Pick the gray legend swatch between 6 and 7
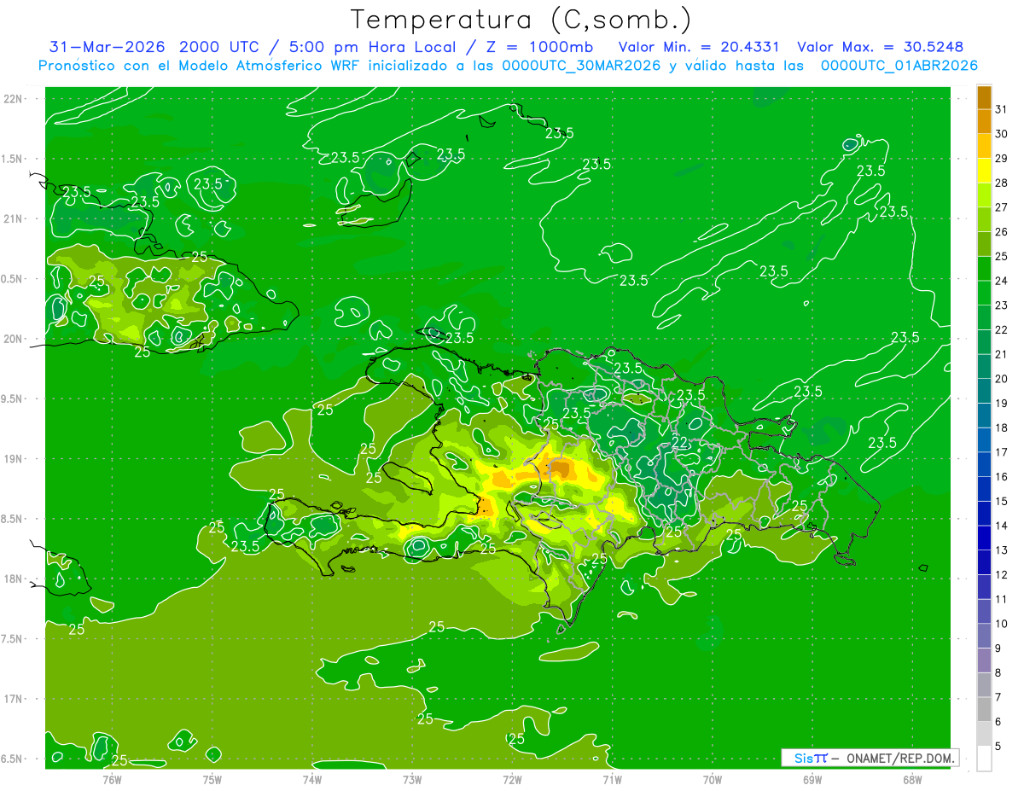1024x791 pixels. click(x=984, y=709)
